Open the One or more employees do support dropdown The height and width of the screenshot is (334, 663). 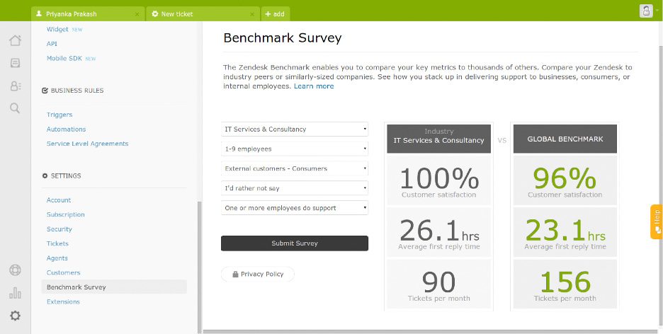294,208
